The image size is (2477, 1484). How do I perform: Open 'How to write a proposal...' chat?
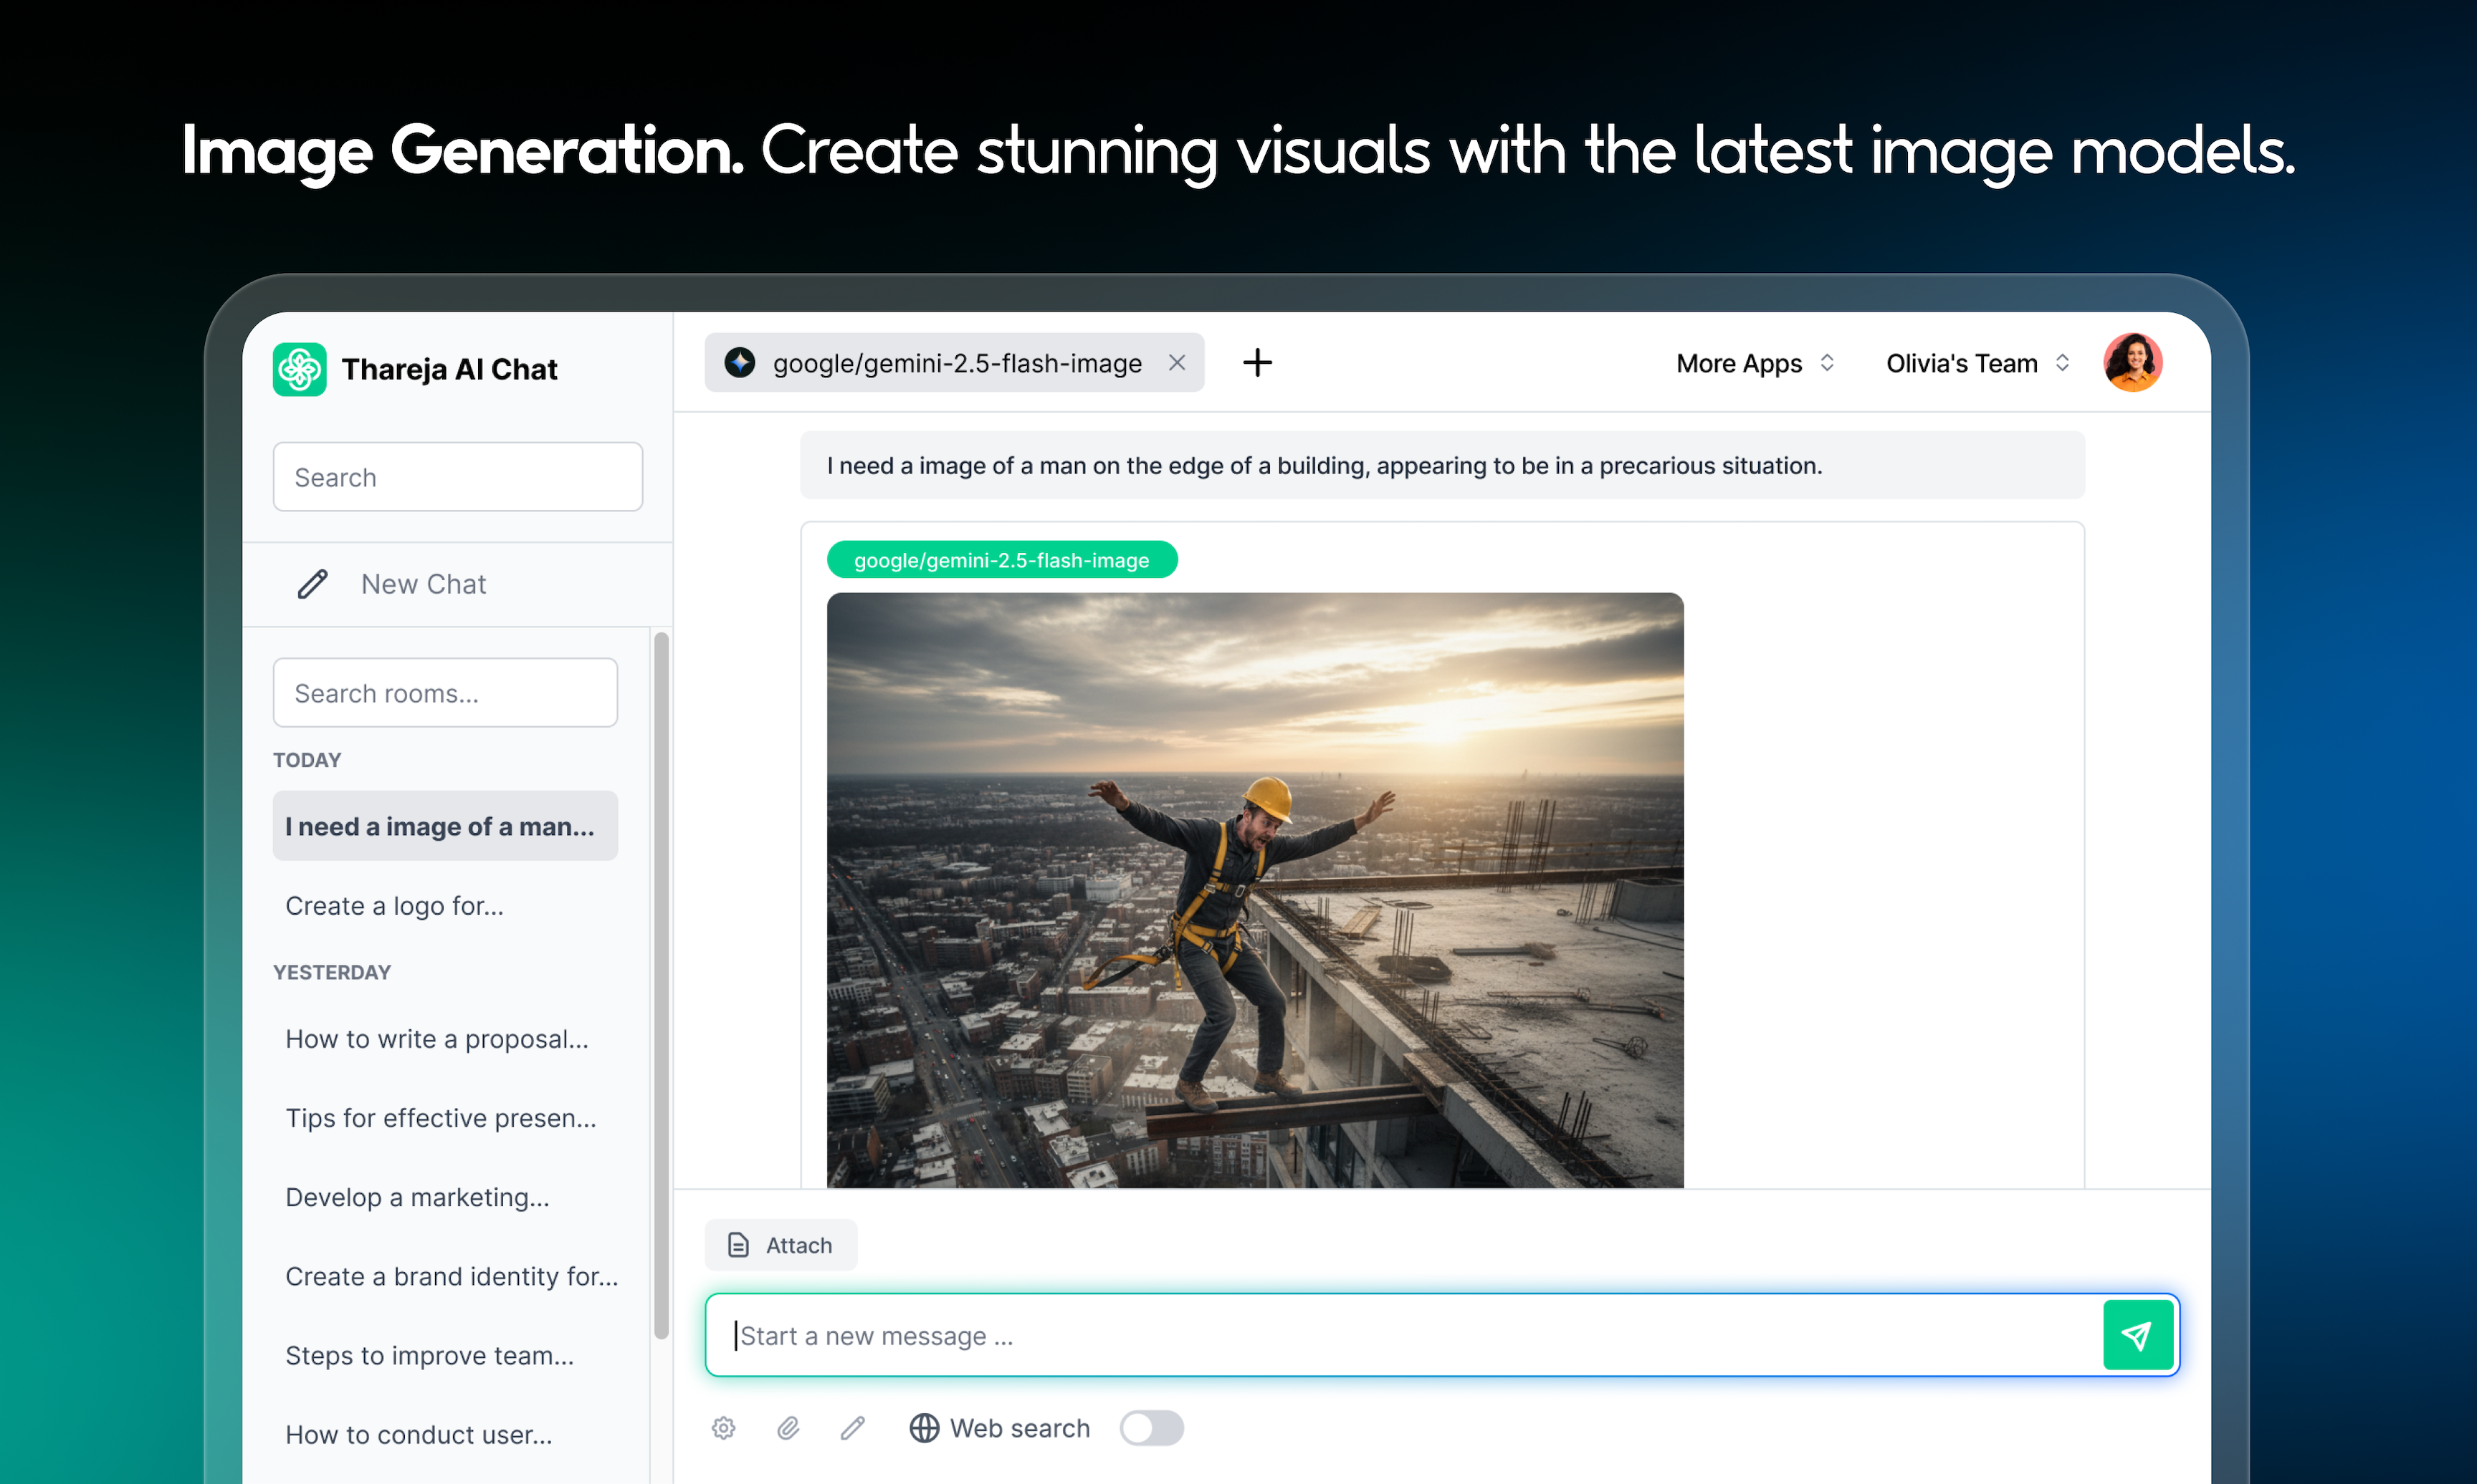tap(436, 1039)
